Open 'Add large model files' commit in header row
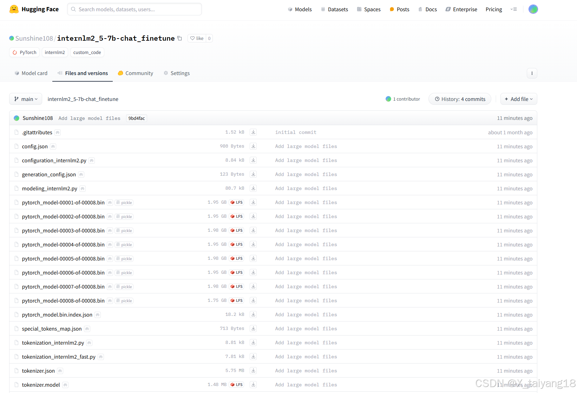Image resolution: width=577 pixels, height=393 pixels. pyautogui.click(x=89, y=118)
